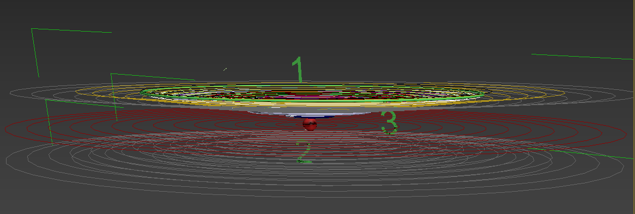Viewport: 635px width, 214px height.
Task: Select the red sphere under the disc
Action: click(310, 124)
